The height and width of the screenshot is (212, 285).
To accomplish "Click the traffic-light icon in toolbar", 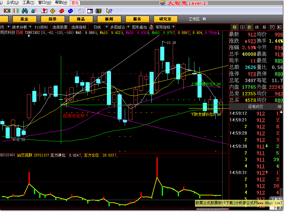I will [x=7, y=11].
